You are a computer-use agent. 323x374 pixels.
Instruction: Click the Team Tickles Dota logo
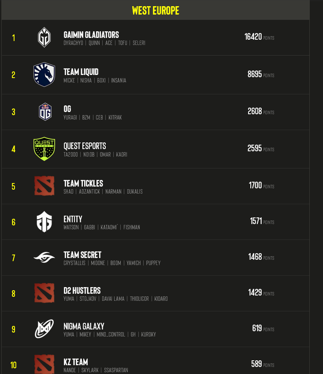click(x=44, y=186)
